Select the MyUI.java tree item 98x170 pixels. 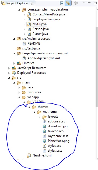pos(37,24)
